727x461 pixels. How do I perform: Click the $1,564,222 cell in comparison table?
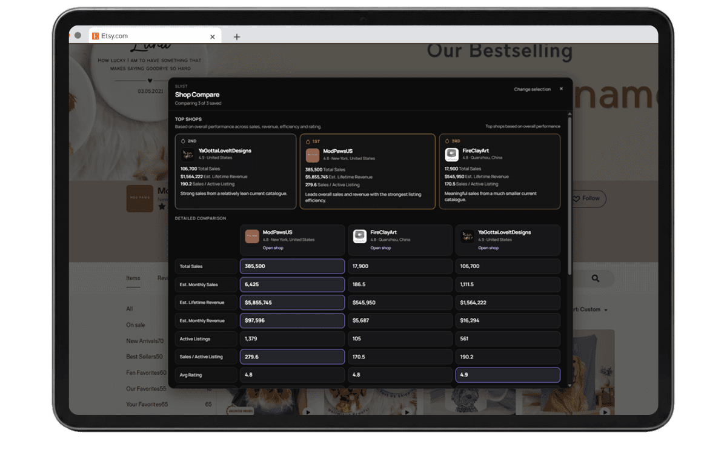pyautogui.click(x=508, y=303)
